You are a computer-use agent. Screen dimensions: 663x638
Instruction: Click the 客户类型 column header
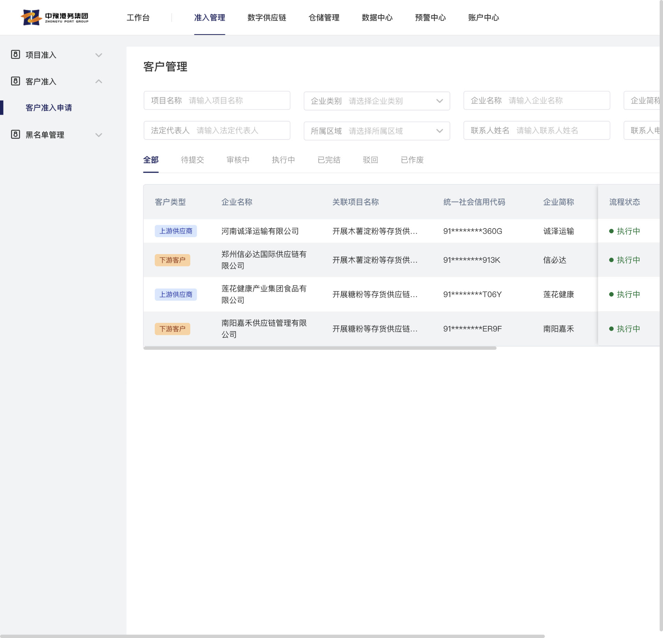[x=170, y=202]
